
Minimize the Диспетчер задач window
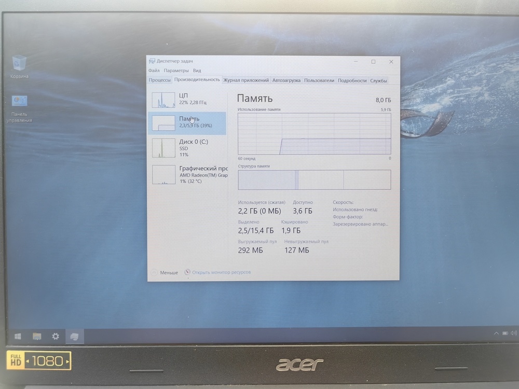coord(356,62)
